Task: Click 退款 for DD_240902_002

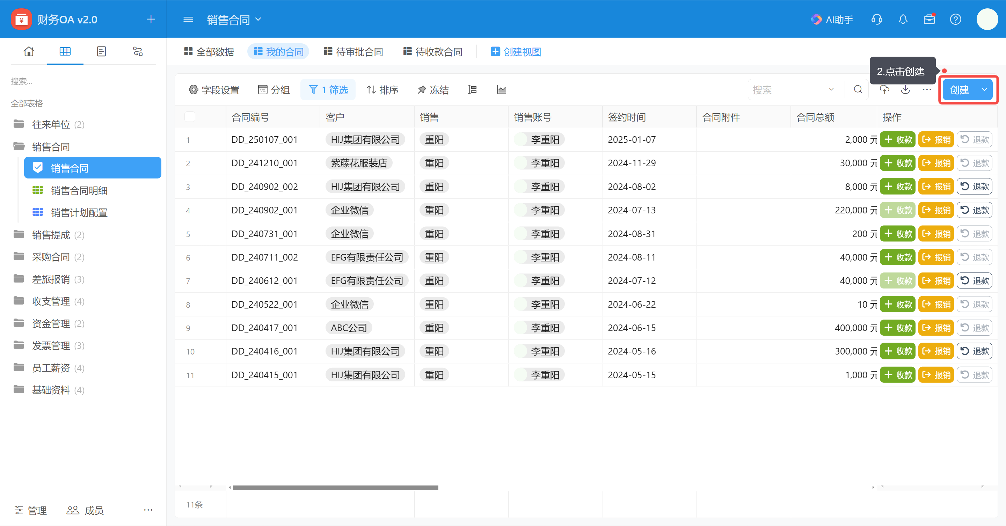Action: [974, 187]
